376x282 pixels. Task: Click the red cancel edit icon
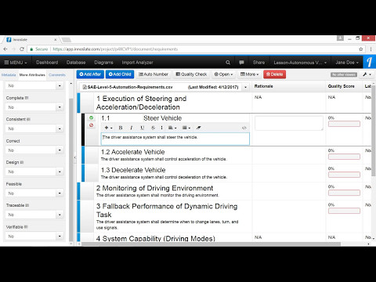[x=91, y=125]
